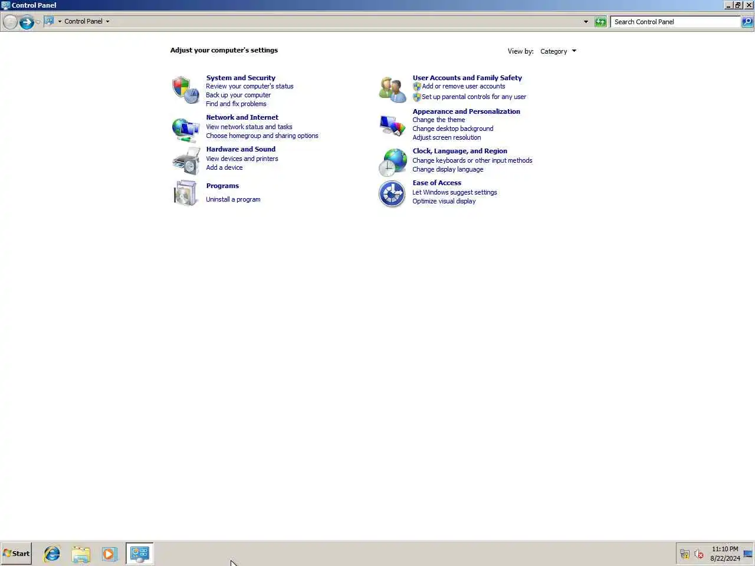This screenshot has width=755, height=566.
Task: Open the Network and Internet globe icon
Action: [186, 129]
